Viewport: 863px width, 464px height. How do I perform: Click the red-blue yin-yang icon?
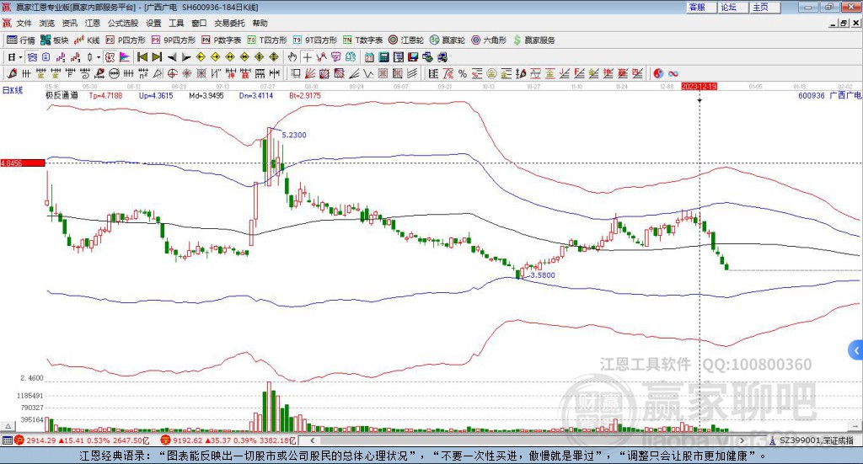pos(658,73)
